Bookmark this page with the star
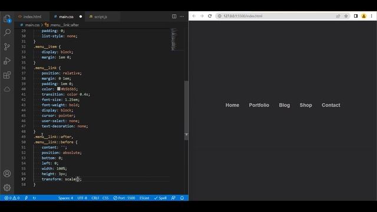 coord(346,16)
